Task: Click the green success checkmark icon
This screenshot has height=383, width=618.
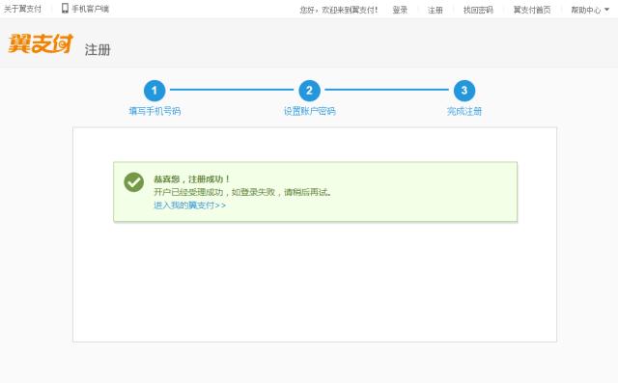Action: point(134,182)
